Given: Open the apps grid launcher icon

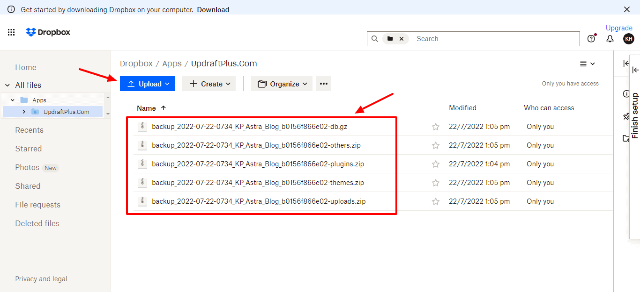Looking at the screenshot, I should pos(11,32).
